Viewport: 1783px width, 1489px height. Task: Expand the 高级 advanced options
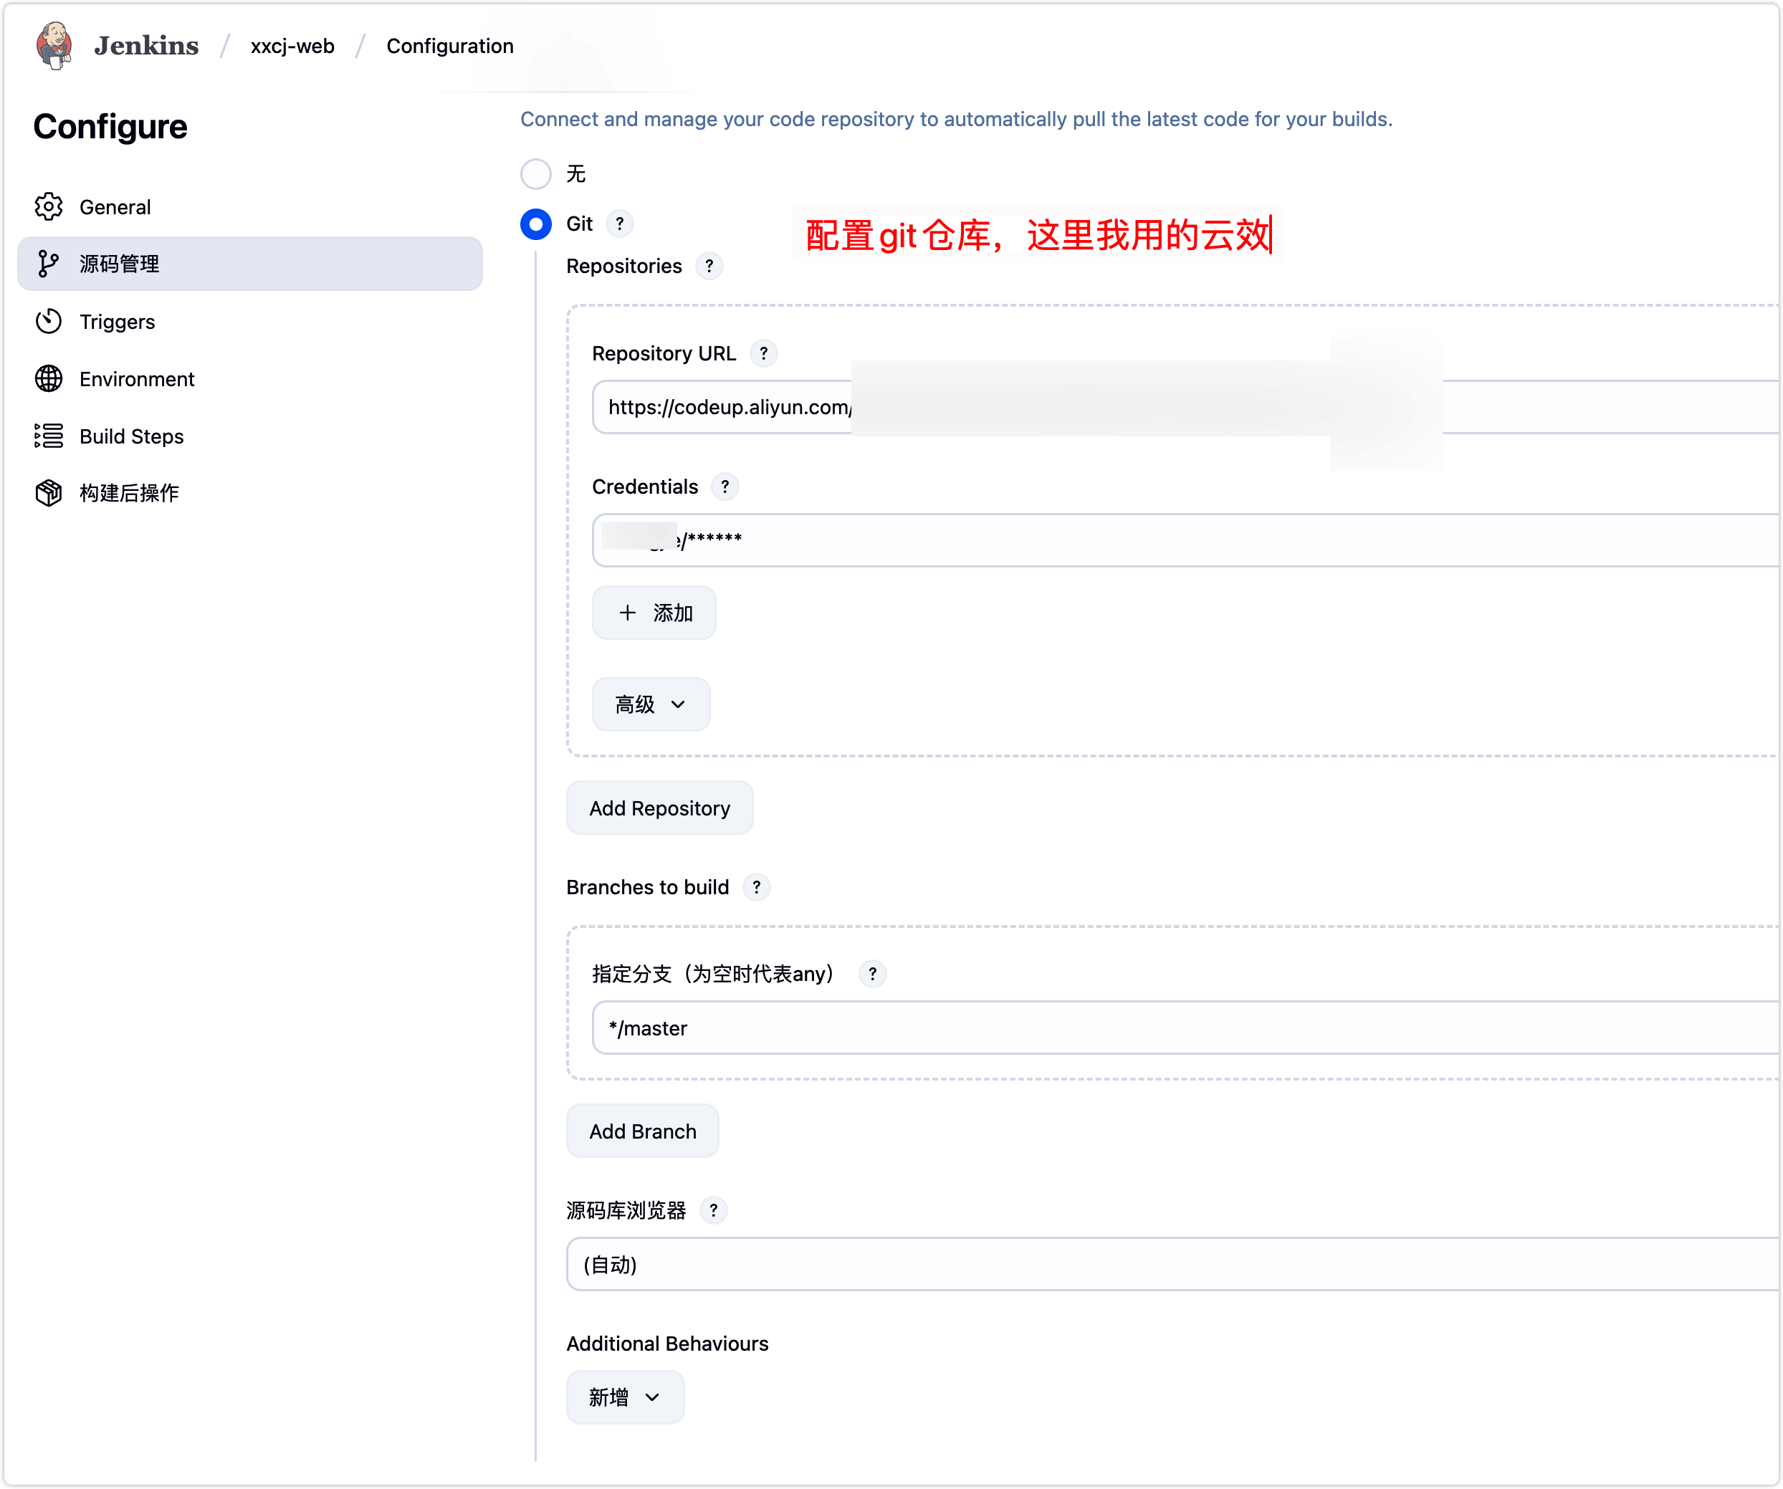point(651,704)
